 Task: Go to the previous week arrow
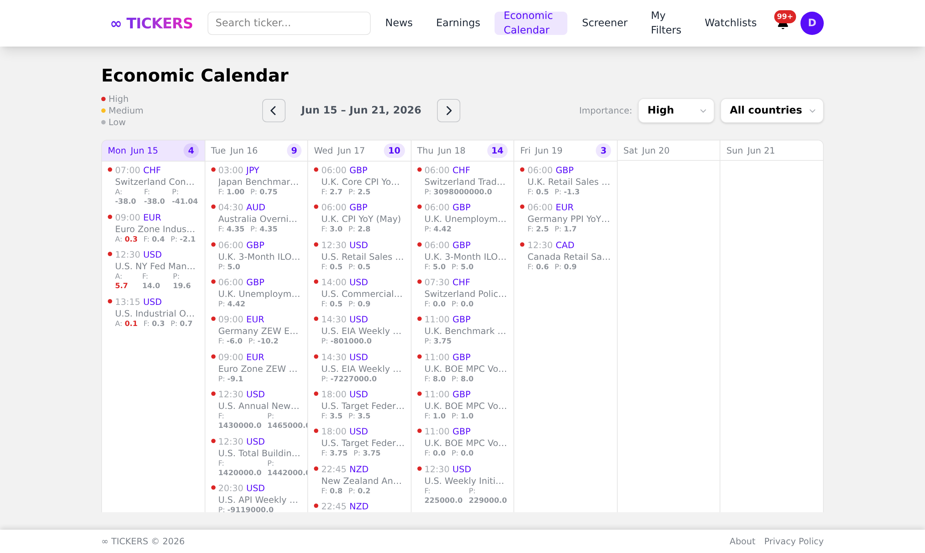[274, 110]
